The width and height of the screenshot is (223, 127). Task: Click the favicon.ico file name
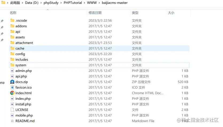coord(24,87)
